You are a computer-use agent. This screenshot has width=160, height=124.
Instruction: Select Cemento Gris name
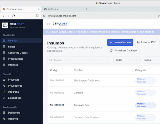81,105
